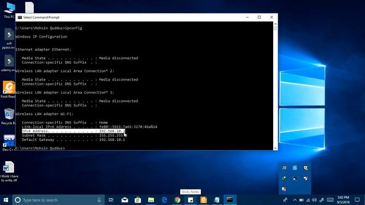Select the Recycle Bin desktop icon

point(9,116)
